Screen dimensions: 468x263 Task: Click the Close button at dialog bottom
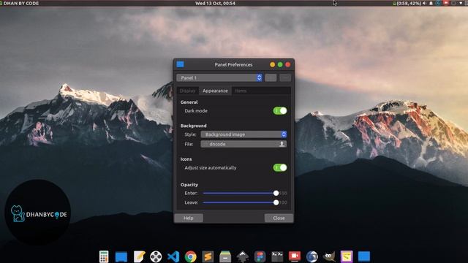279,218
